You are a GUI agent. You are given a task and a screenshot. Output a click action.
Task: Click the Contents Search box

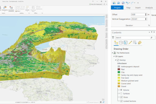(x=133, y=38)
